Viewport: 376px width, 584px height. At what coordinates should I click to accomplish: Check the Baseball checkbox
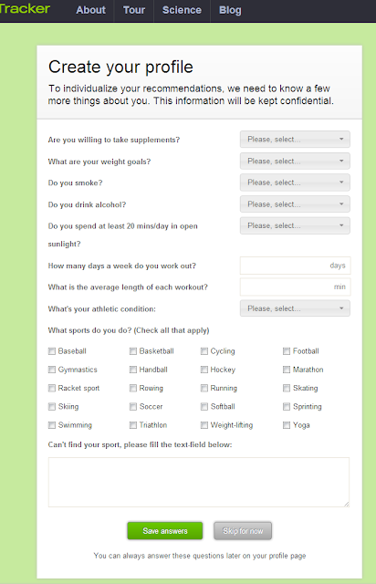tap(52, 351)
